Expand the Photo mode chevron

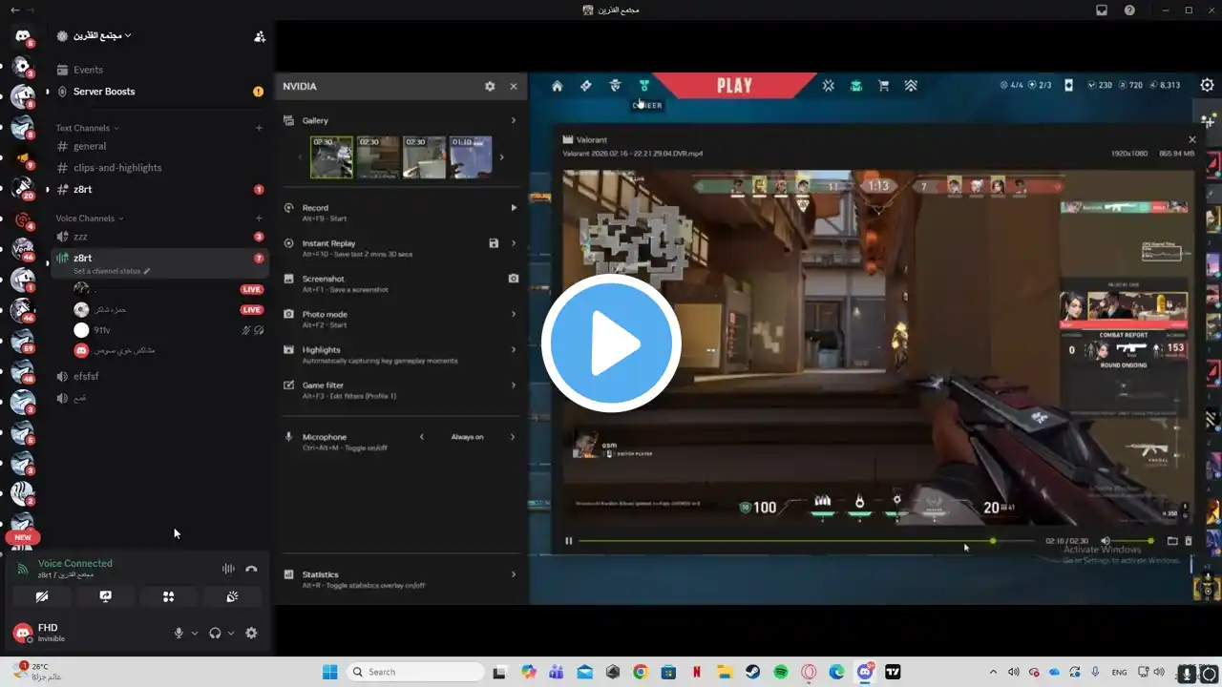click(514, 314)
